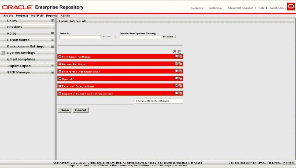Expand the Import / Export and Introspection section
Viewport: 296px width, 168px height.
click(x=60, y=93)
